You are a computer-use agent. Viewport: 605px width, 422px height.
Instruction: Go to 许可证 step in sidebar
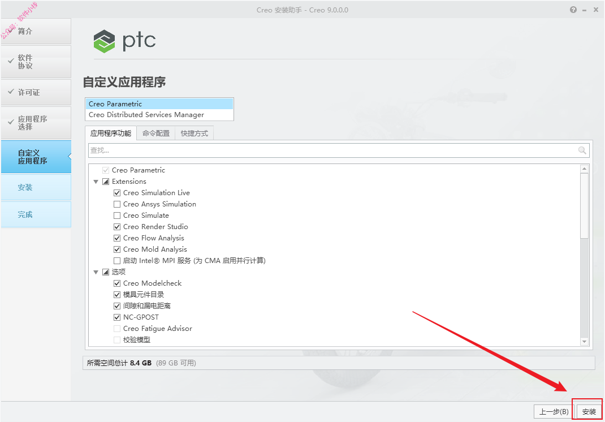tap(36, 92)
